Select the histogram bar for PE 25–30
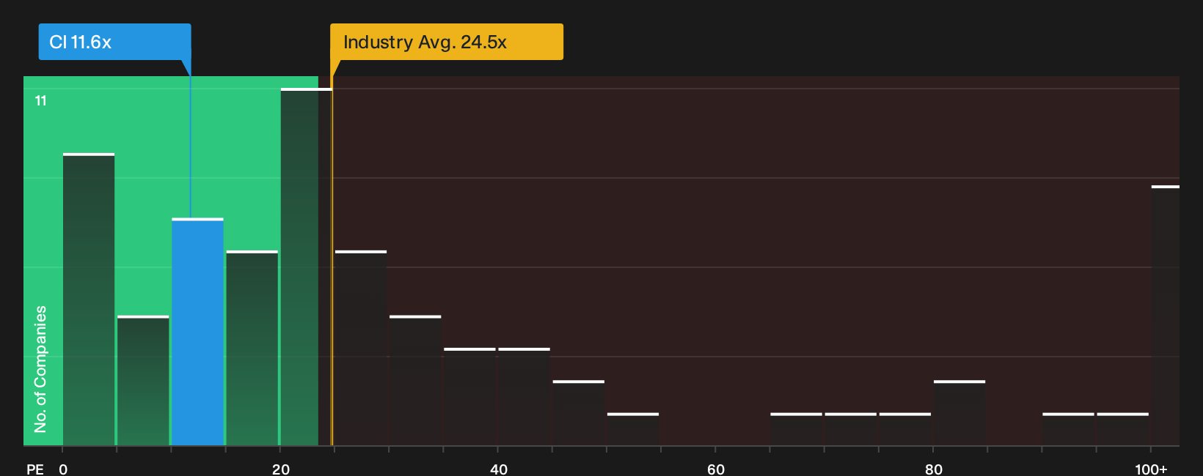This screenshot has height=476, width=1203. [x=361, y=348]
